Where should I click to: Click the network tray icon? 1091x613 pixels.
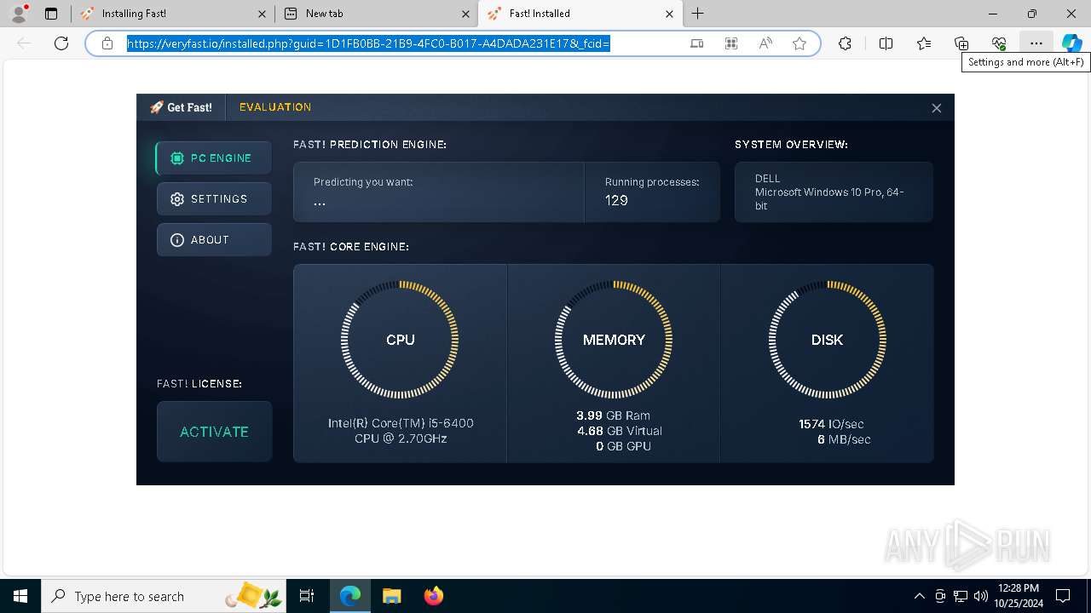pyautogui.click(x=961, y=596)
